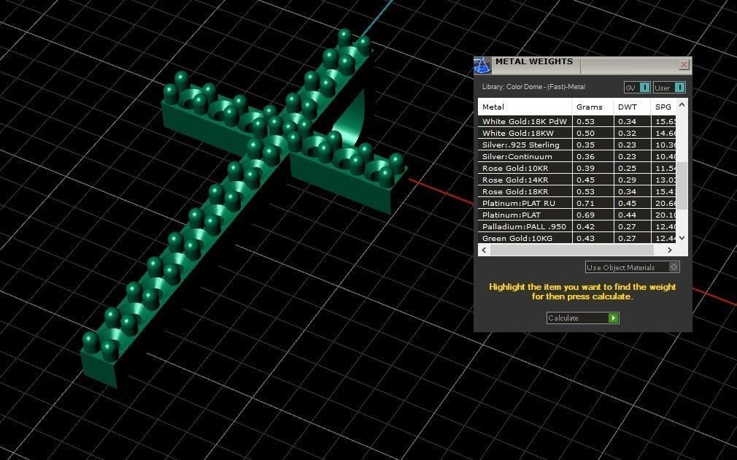This screenshot has height=460, width=737.
Task: Click the SPG column header
Action: 663,107
